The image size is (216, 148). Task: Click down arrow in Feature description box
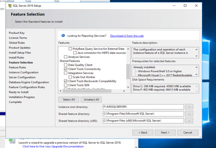point(196,56)
